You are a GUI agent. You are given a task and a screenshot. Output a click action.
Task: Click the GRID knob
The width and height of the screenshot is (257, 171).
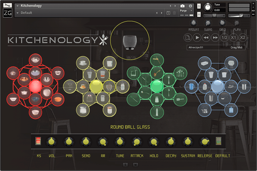222,23
